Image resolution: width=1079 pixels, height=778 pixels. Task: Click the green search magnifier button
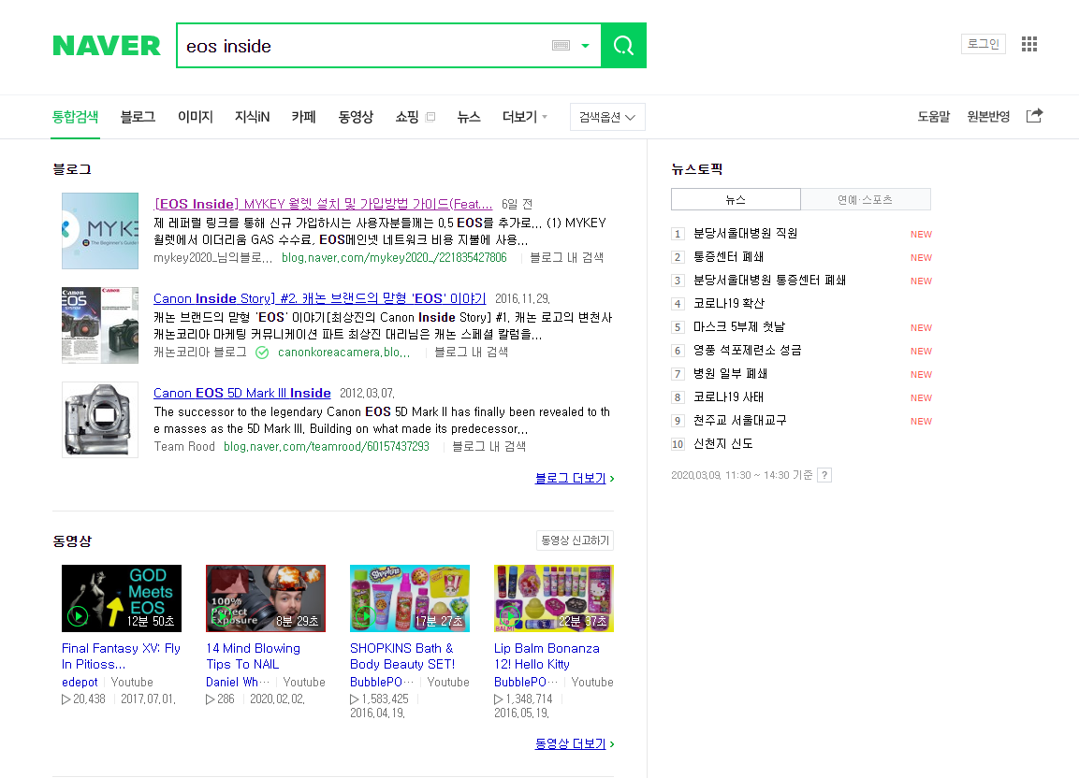[623, 46]
